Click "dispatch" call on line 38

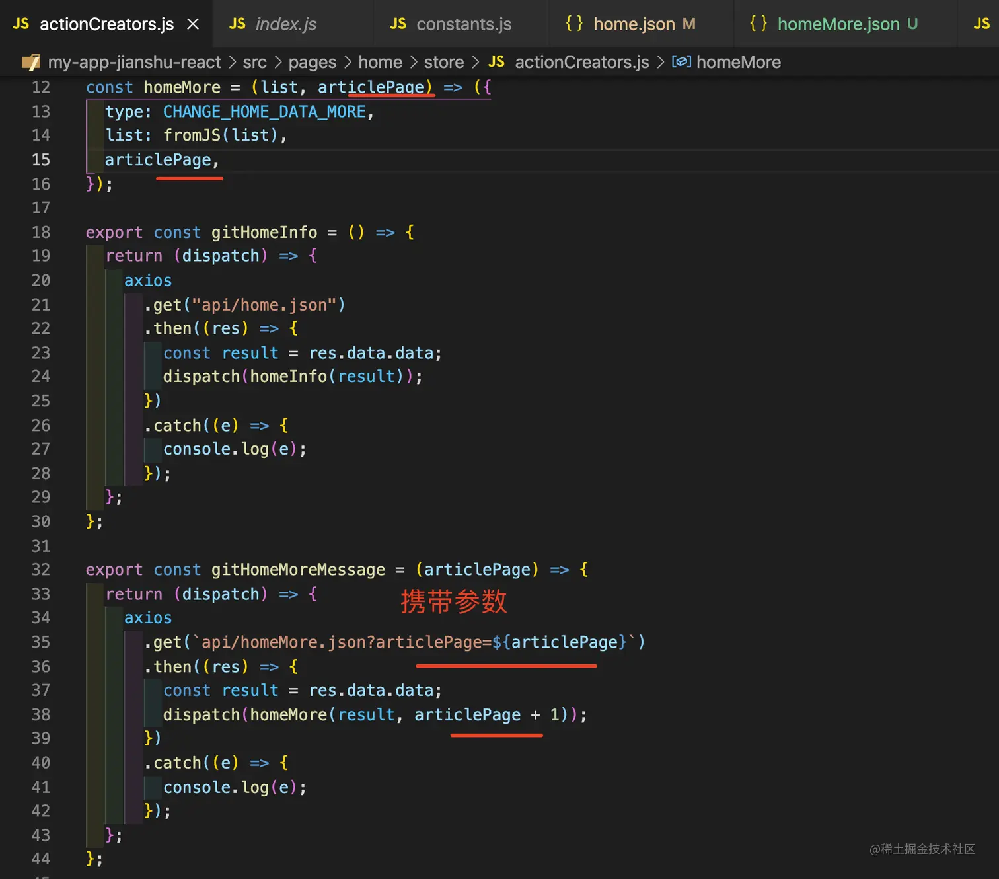(202, 715)
